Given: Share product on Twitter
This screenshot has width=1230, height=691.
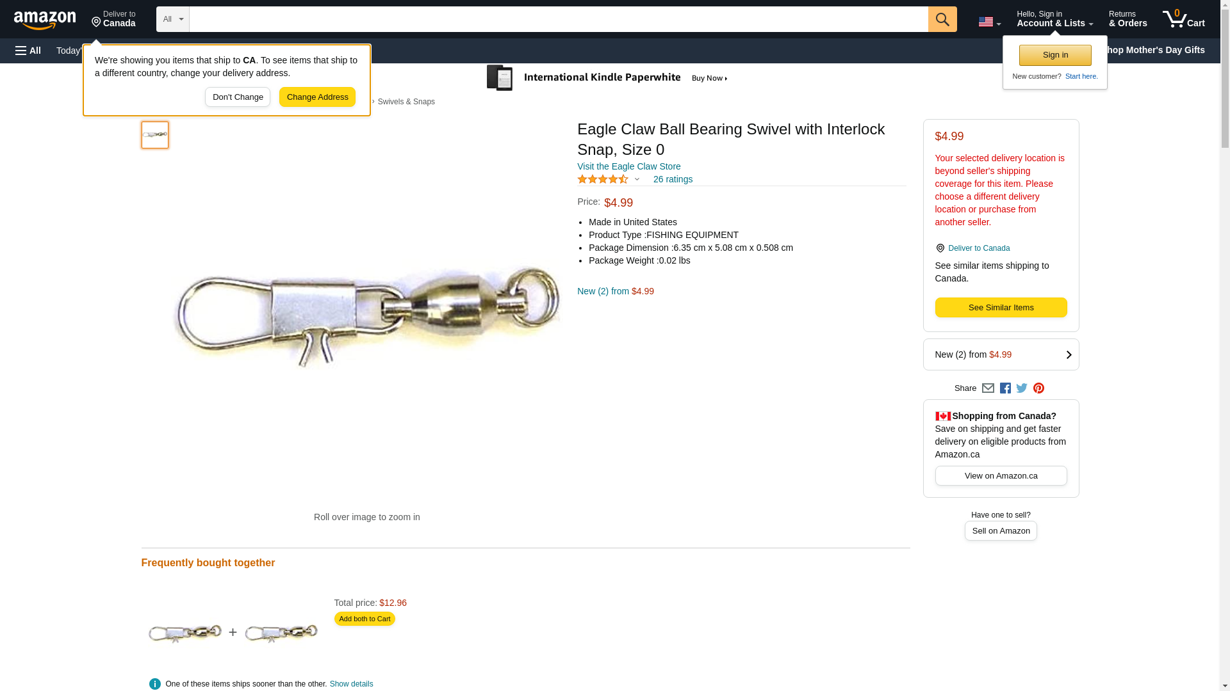Looking at the screenshot, I should (1022, 388).
